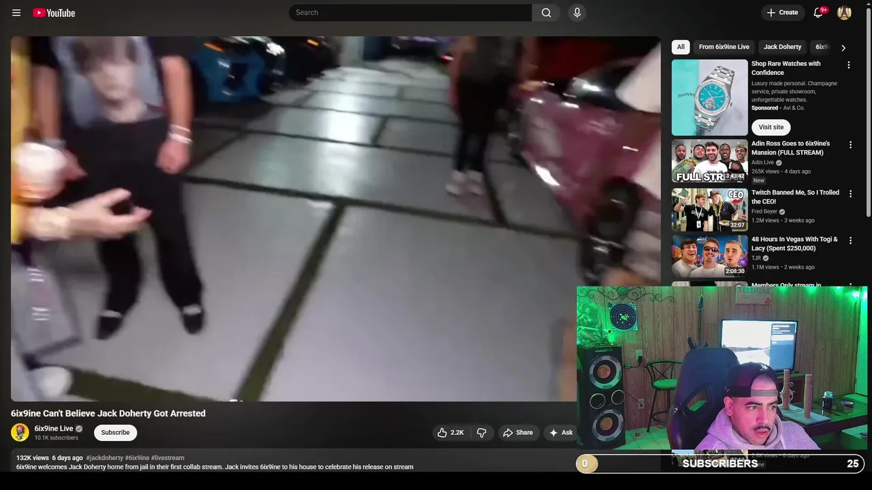This screenshot has height=490, width=872.
Task: Open Adin Ross full stream thumbnail
Action: 709,161
